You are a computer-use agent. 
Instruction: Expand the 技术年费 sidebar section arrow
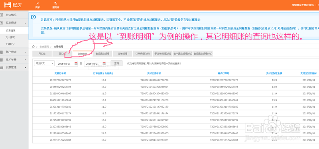[26, 60]
